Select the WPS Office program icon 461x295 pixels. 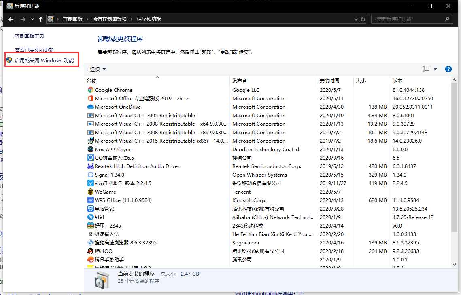[x=91, y=200]
